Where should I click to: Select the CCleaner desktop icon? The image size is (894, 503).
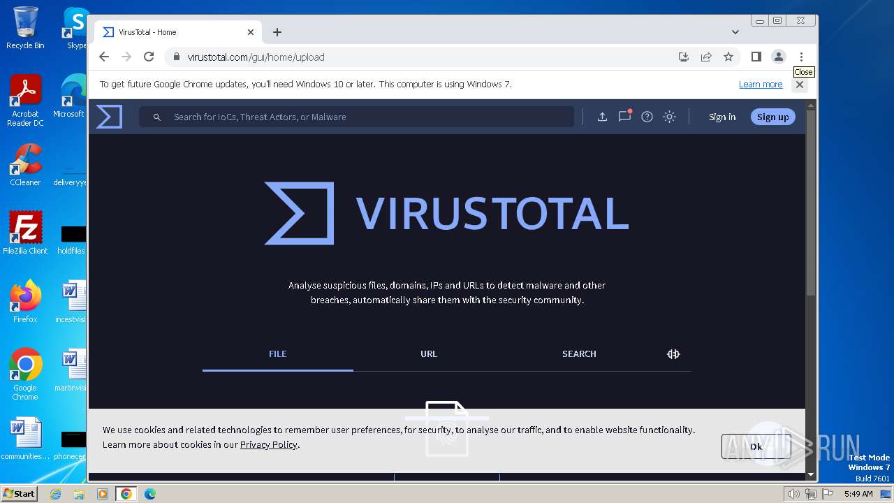point(25,166)
